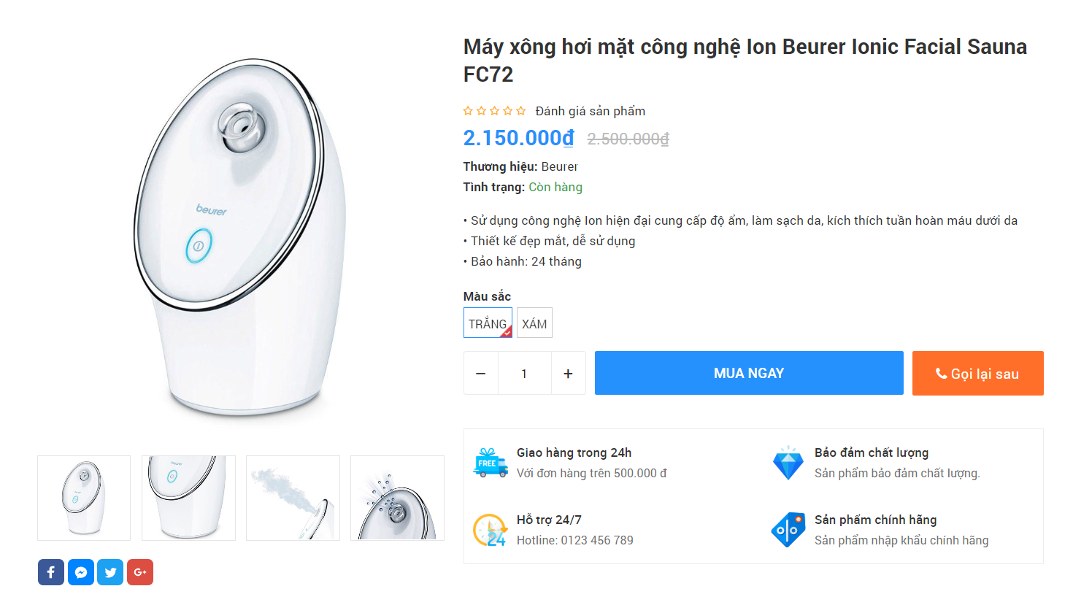This screenshot has width=1073, height=605.
Task: Share product on Google Plus
Action: click(x=140, y=572)
